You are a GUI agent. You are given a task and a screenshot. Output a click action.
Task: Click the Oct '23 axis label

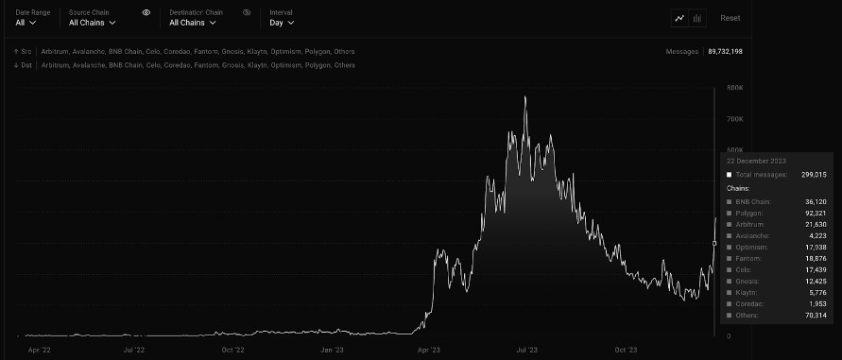pos(626,350)
